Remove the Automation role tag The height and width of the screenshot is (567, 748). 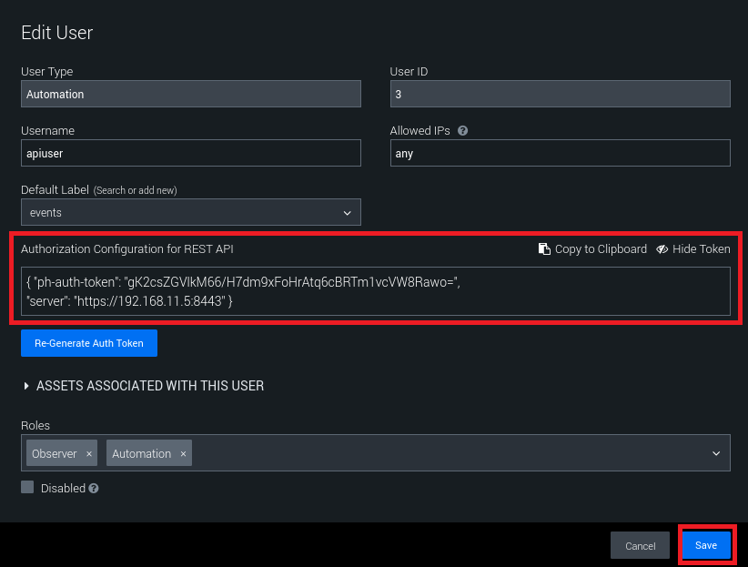183,453
